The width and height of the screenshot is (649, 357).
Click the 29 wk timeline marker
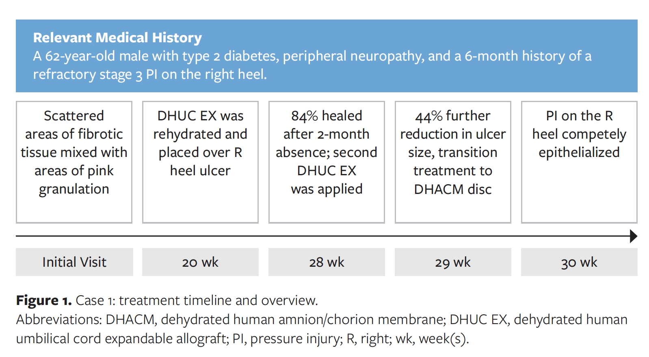453,262
